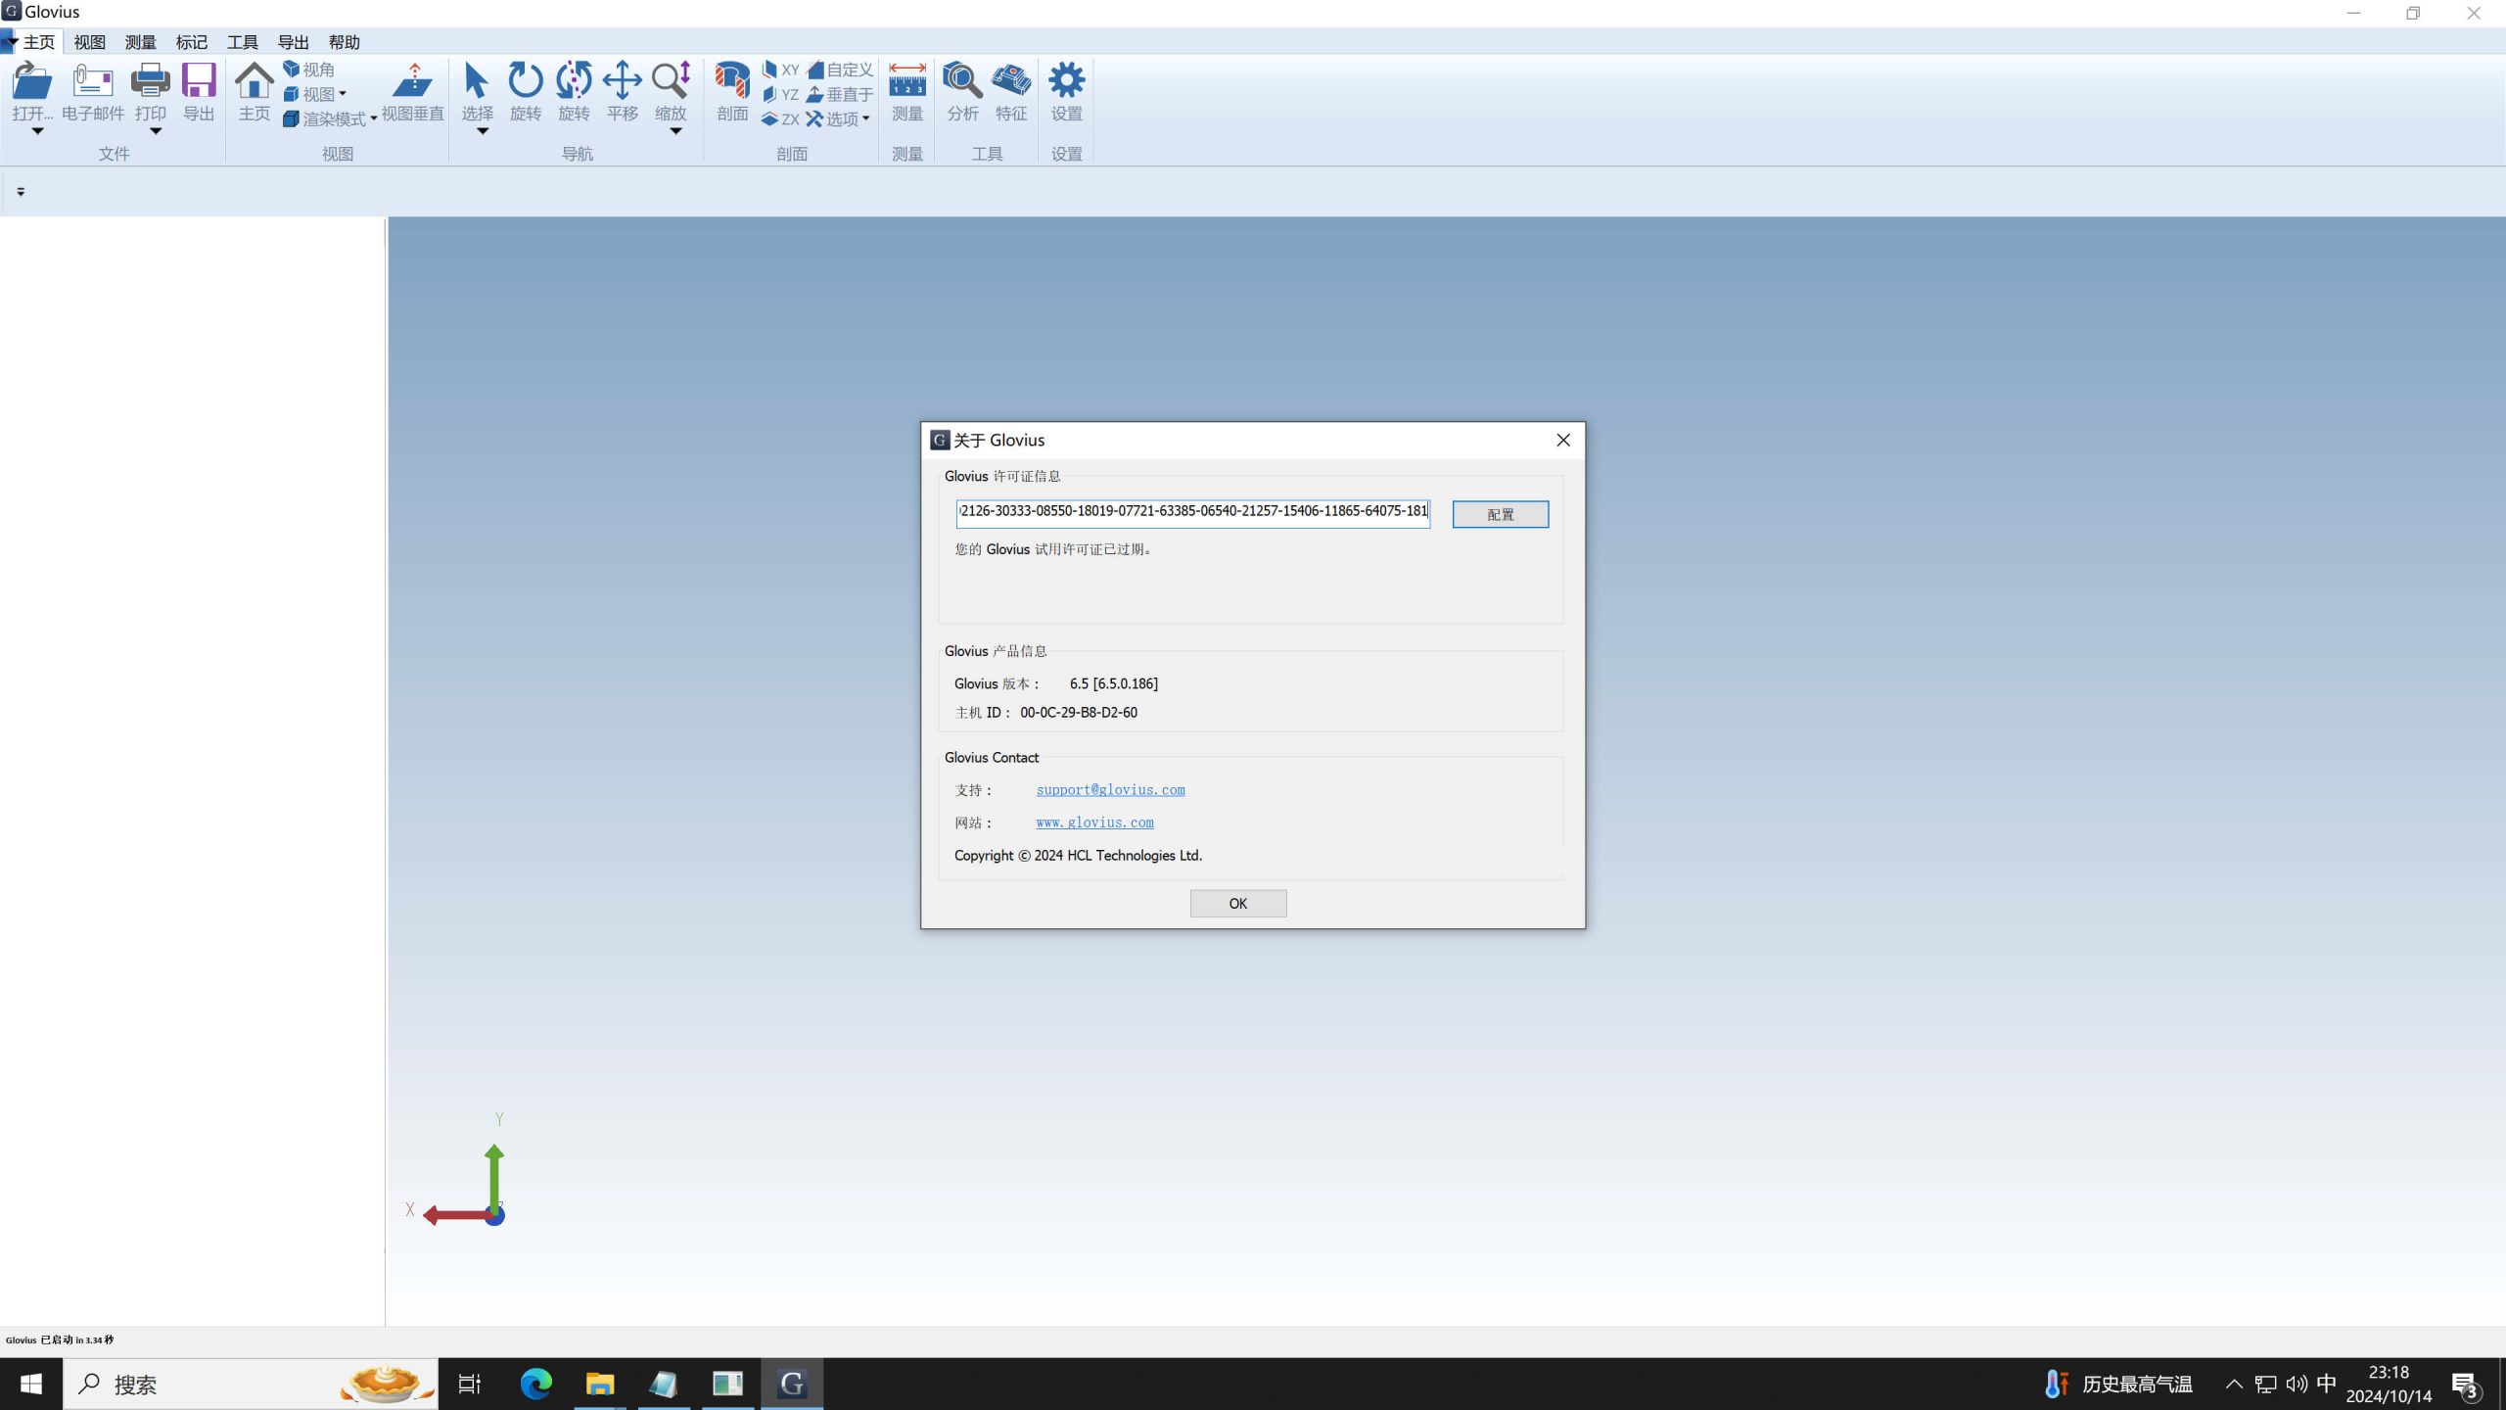Switch to the 工具 ribbon tab
The image size is (2506, 1410).
242,42
